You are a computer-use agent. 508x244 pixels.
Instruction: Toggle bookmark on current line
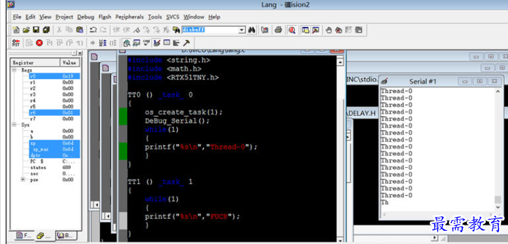[x=136, y=30]
